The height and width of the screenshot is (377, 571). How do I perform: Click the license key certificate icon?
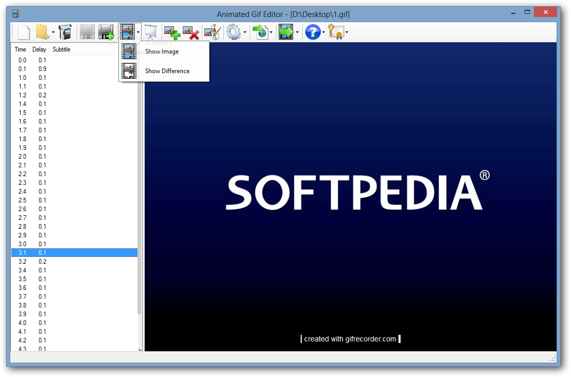[x=336, y=32]
